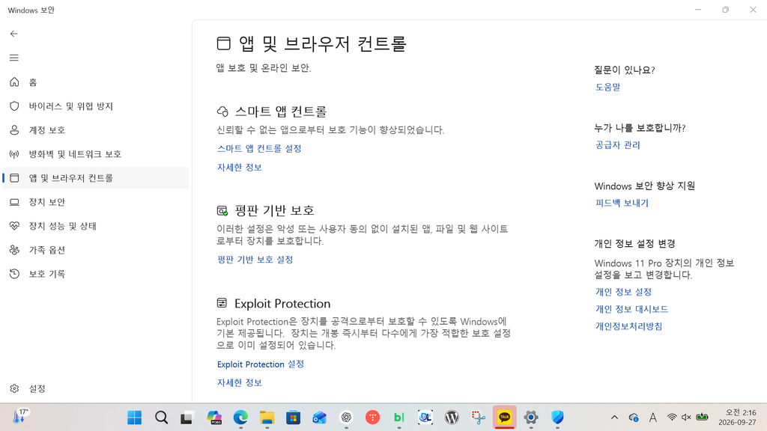Click 피드백 보내기 link
The height and width of the screenshot is (431, 767).
(x=622, y=203)
